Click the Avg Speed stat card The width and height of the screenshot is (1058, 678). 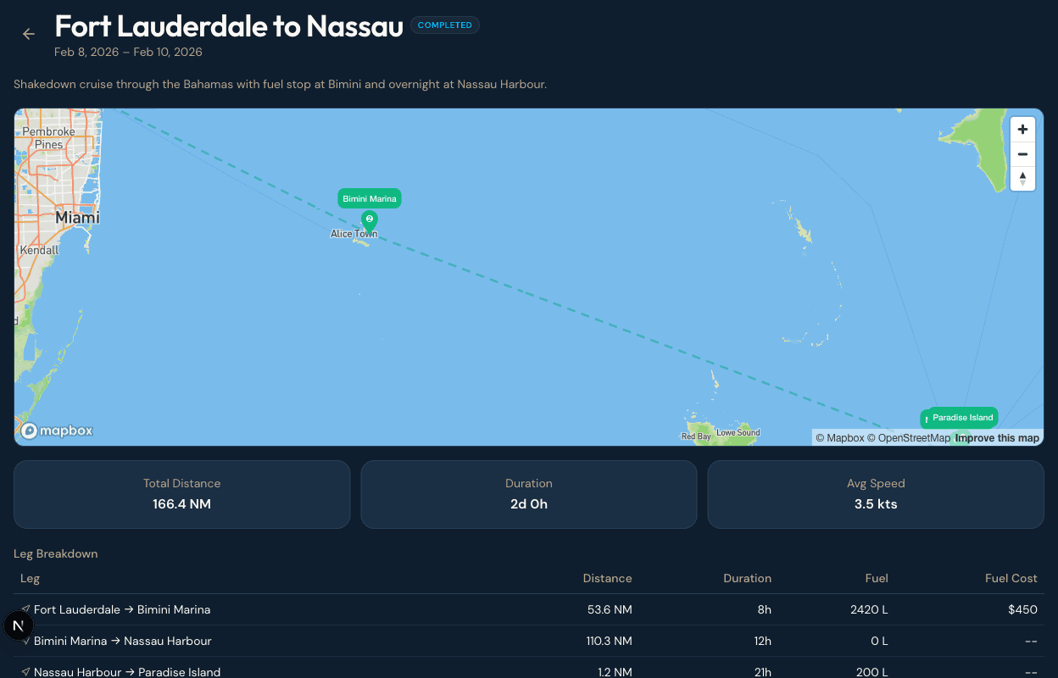875,494
